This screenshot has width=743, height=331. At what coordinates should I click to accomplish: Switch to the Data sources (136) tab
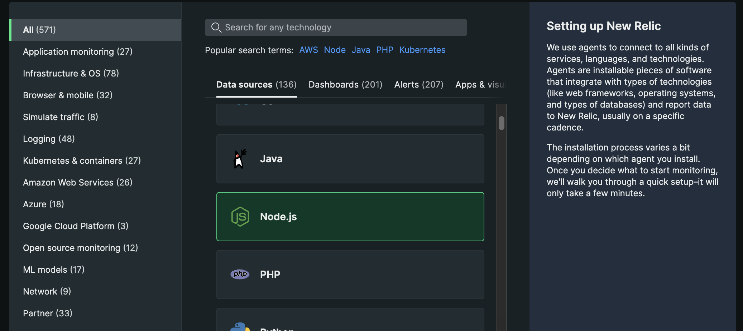(257, 85)
